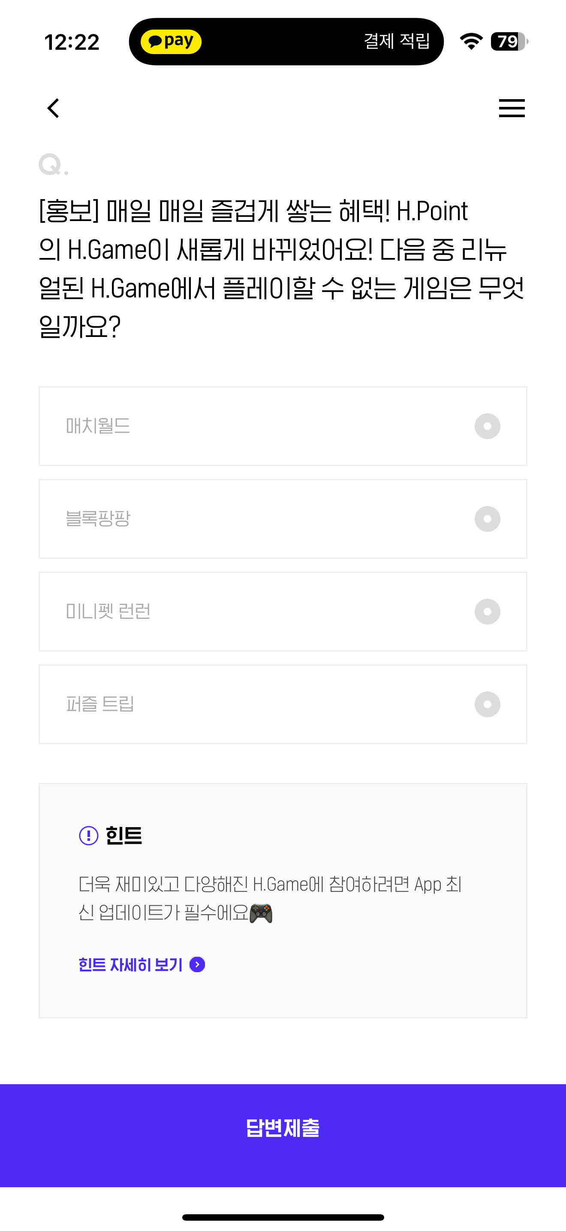Screen dimensions: 566x1231
Task: Tap the hint exclamation circle icon
Action: click(x=89, y=835)
